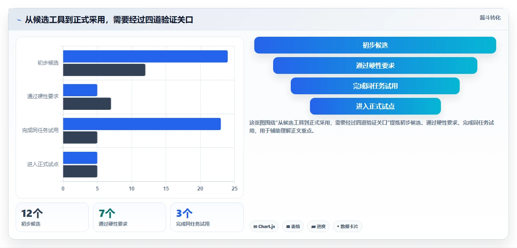Select the Chart.js chip

[x=264, y=226]
